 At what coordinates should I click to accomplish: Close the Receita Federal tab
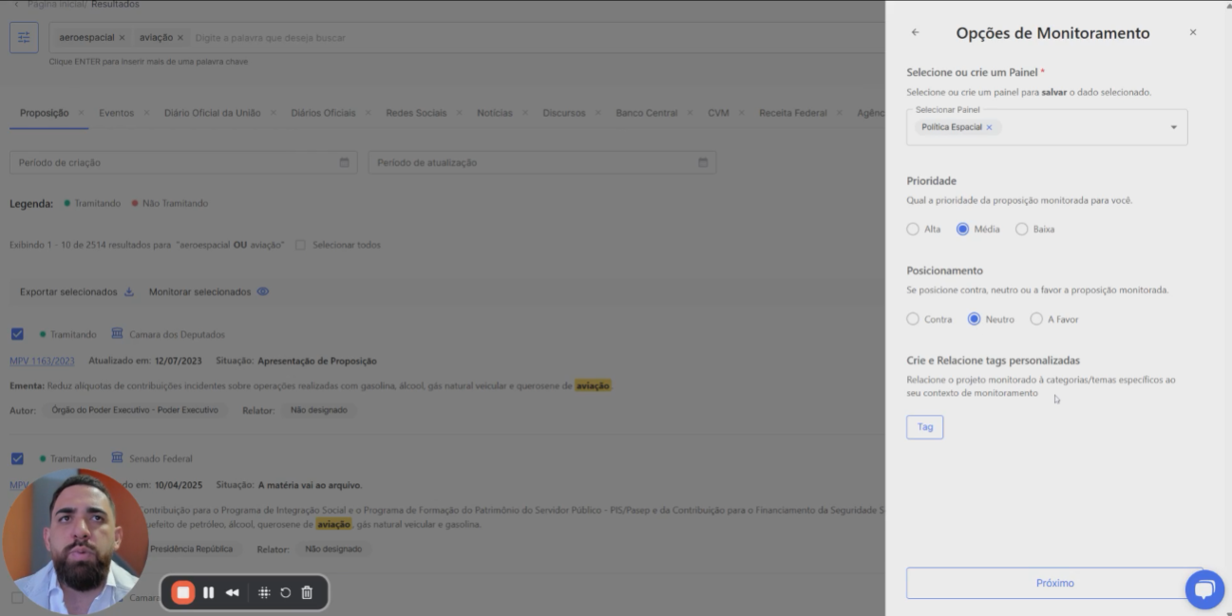[840, 113]
